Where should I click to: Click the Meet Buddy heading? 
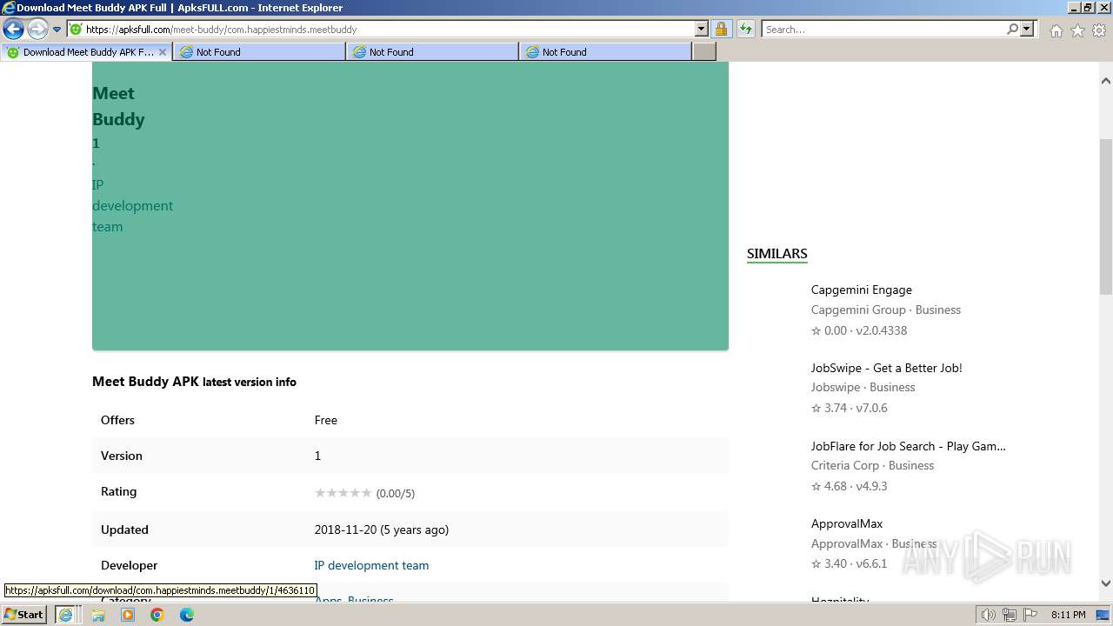pyautogui.click(x=118, y=106)
